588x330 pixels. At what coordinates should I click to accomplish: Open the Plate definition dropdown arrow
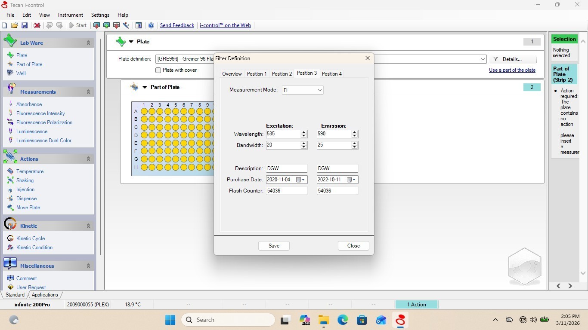[483, 59]
